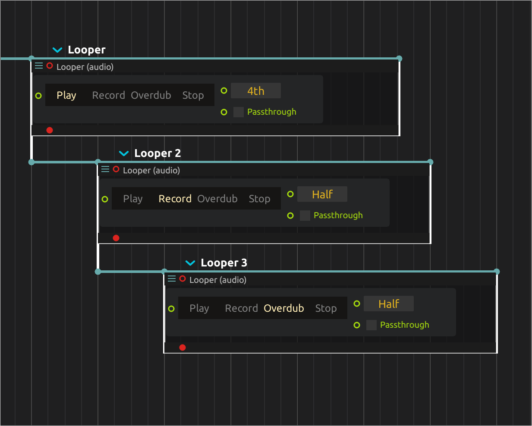The image size is (532, 426).
Task: Select the Looper 3 interval end node
Action: (x=497, y=272)
